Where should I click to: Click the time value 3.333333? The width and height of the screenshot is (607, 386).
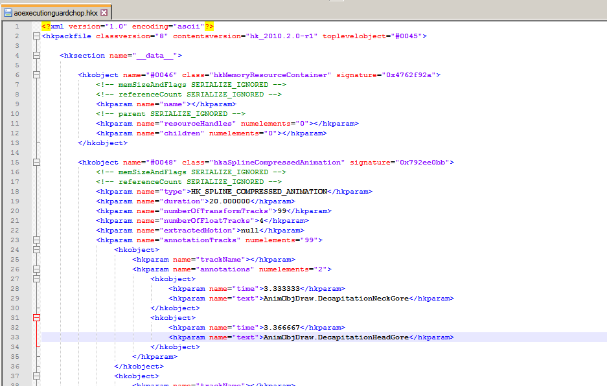point(281,289)
